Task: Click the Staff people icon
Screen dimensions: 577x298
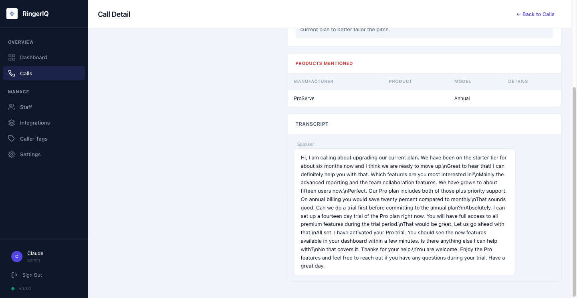Action: (x=11, y=107)
